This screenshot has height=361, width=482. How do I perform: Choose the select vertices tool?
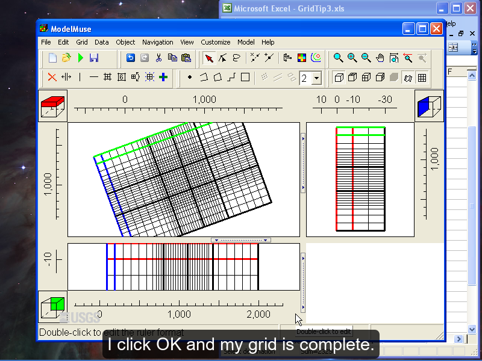pyautogui.click(x=222, y=58)
